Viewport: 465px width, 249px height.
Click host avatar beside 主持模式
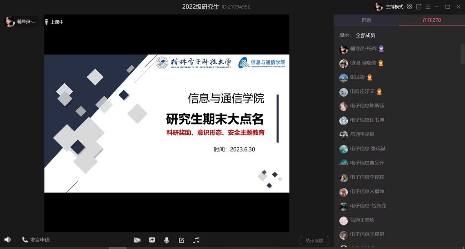point(379,7)
